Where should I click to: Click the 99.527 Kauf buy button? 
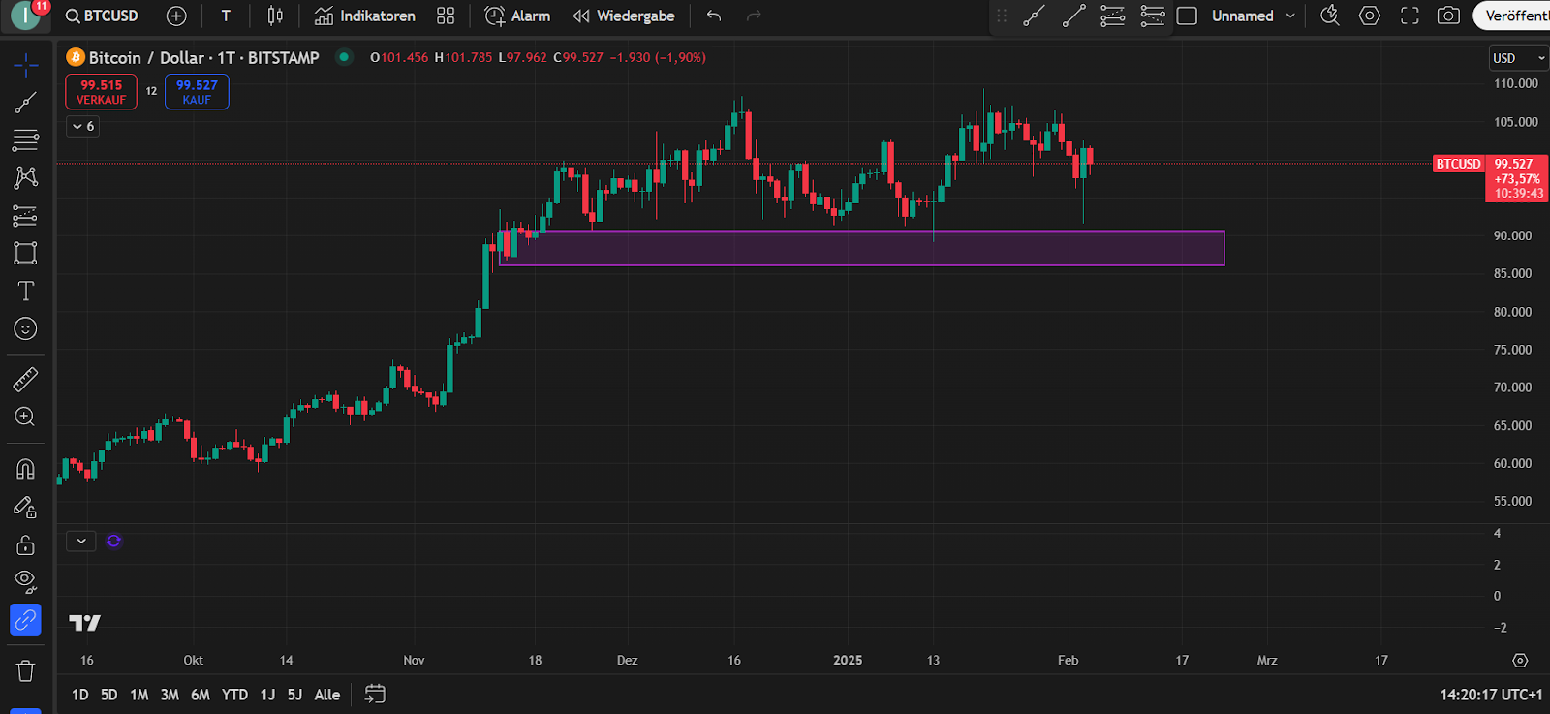click(x=197, y=92)
